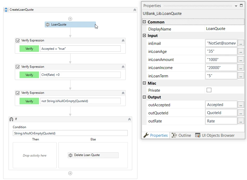Open the expression editor for inEmail
Image resolution: width=247 pixels, height=180 pixels.
click(241, 43)
